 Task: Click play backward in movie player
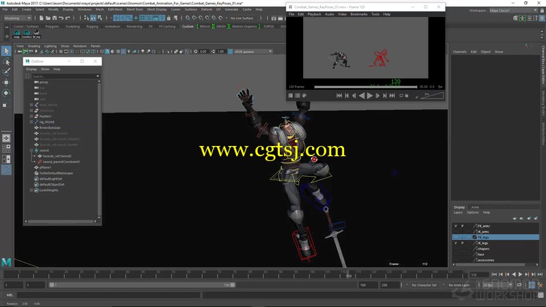(362, 96)
